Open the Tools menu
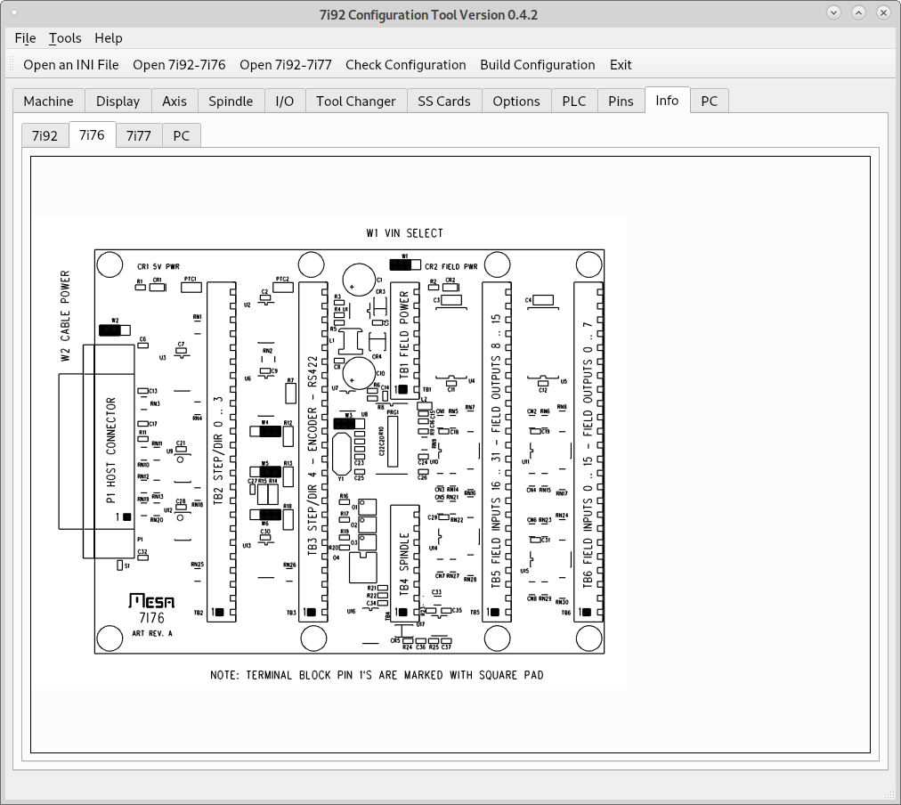 tap(65, 38)
